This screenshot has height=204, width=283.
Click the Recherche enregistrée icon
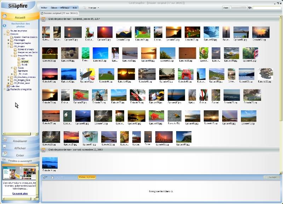(8, 89)
